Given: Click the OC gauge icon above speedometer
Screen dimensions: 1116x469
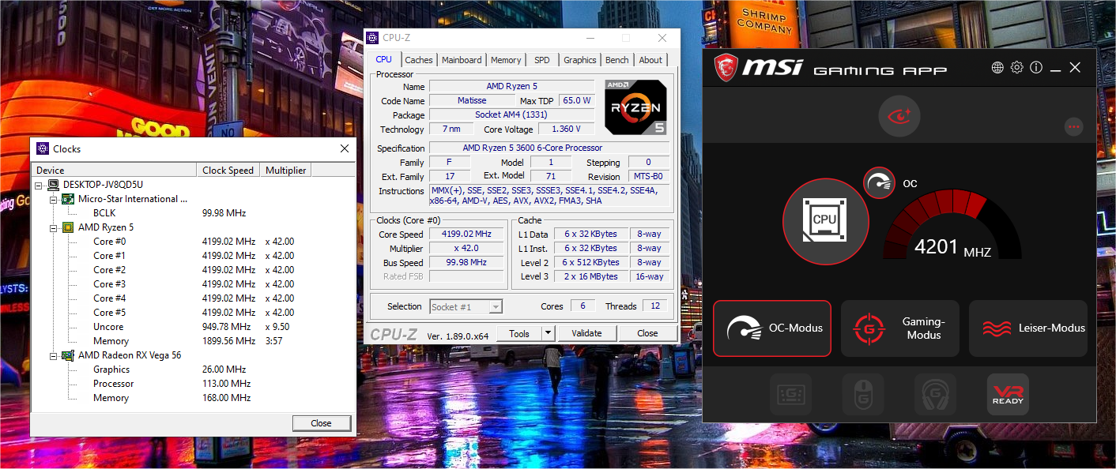Looking at the screenshot, I should 879,183.
